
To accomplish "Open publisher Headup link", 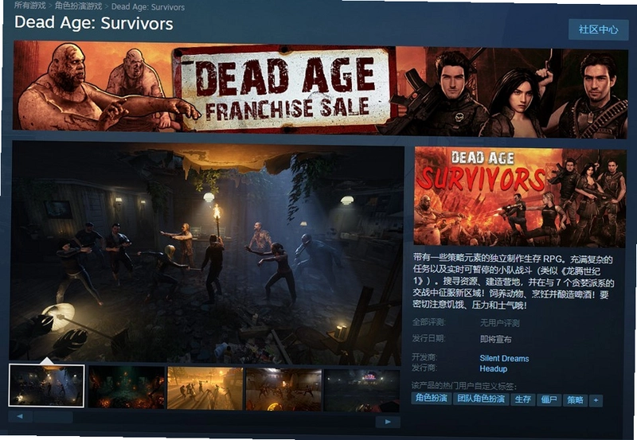I will pyautogui.click(x=493, y=368).
